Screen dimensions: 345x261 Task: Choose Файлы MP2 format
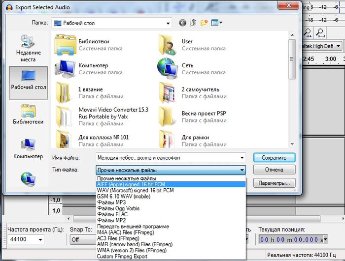tap(171, 220)
